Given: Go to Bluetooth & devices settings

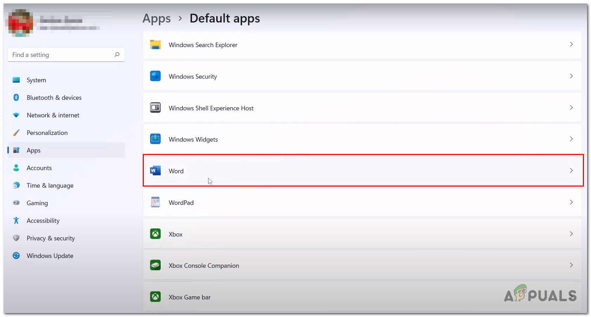Looking at the screenshot, I should tap(54, 98).
